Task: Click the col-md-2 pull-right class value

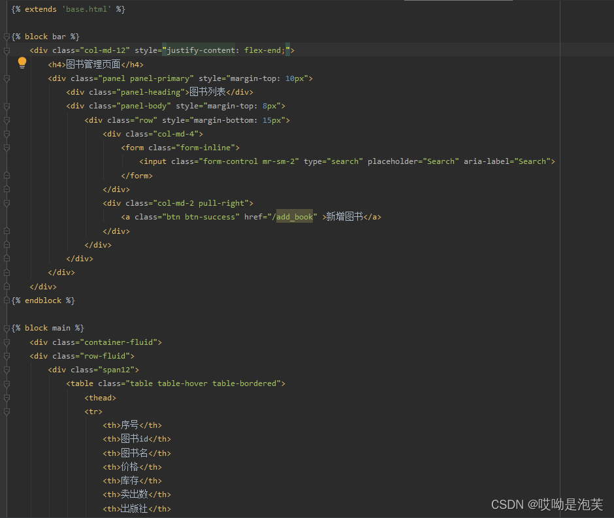Action: [x=201, y=203]
